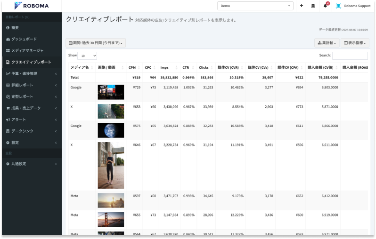Open the notification bell
The image size is (376, 239).
point(326,6)
